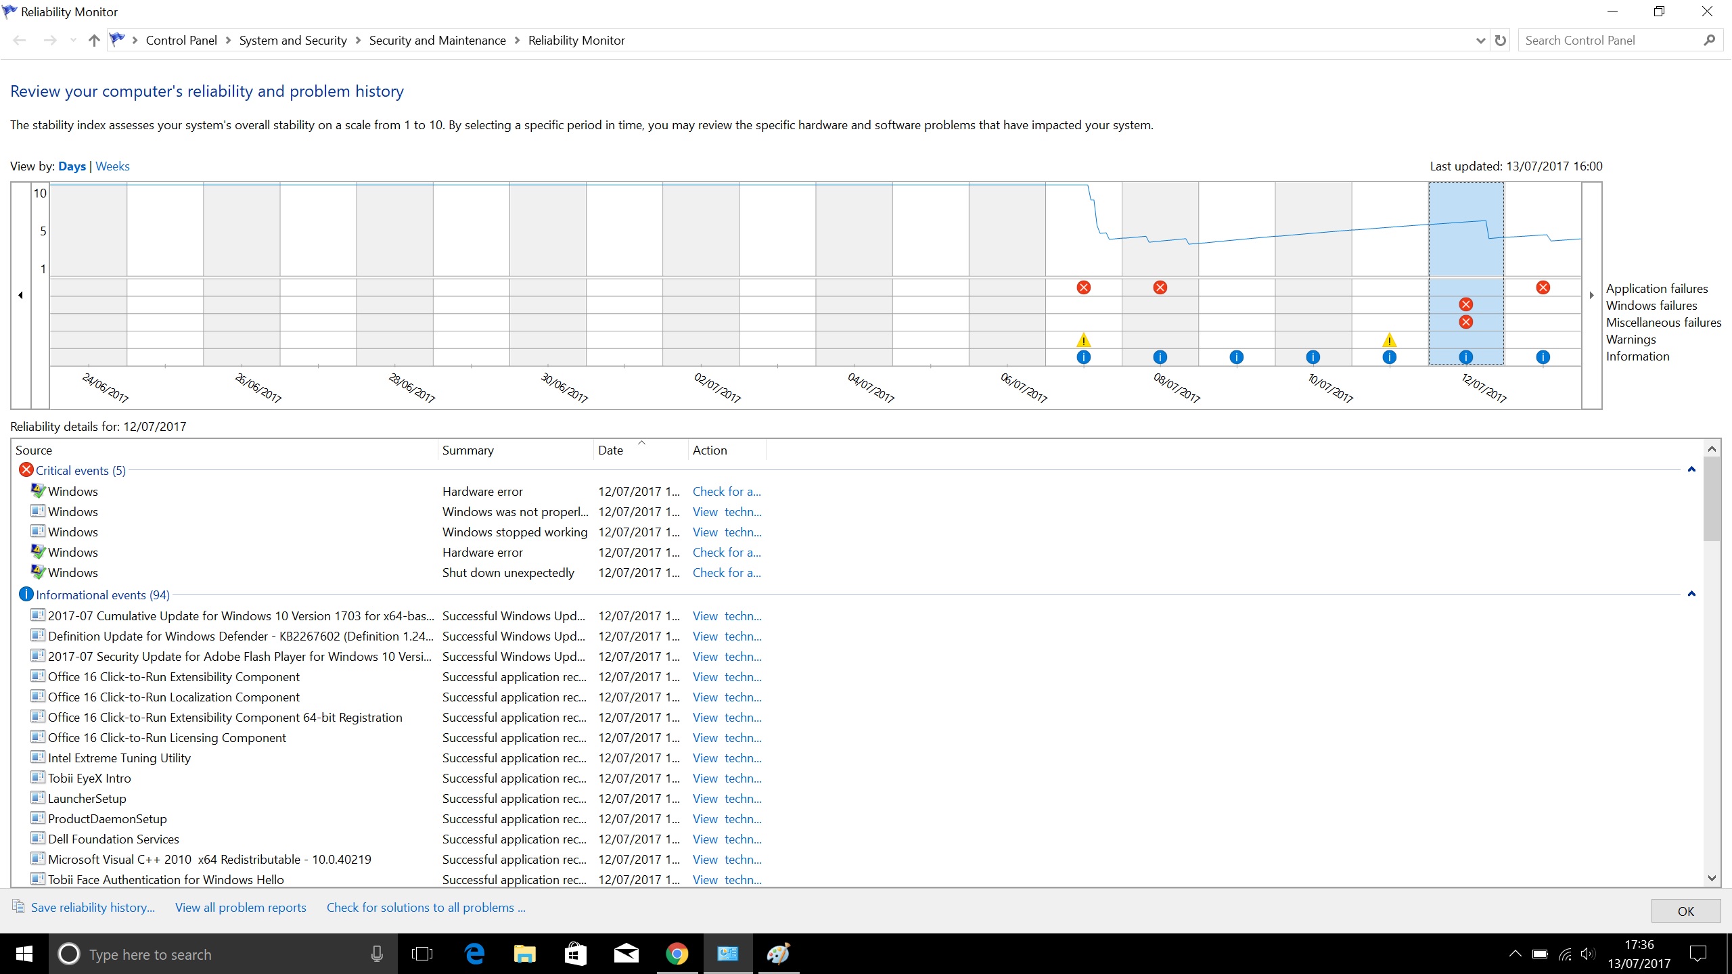Select the 12/07/2017 column in the chart
Viewport: 1732px width, 974px height.
(x=1466, y=274)
